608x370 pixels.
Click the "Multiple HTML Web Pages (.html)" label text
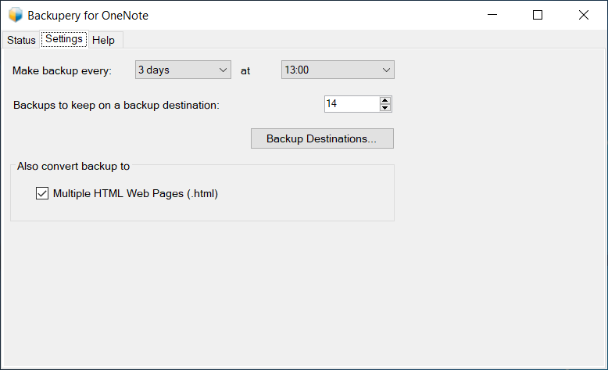[135, 193]
